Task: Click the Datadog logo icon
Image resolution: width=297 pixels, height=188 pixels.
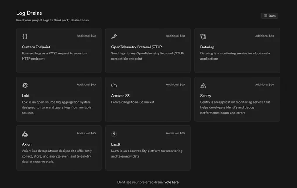Action: 203,37
